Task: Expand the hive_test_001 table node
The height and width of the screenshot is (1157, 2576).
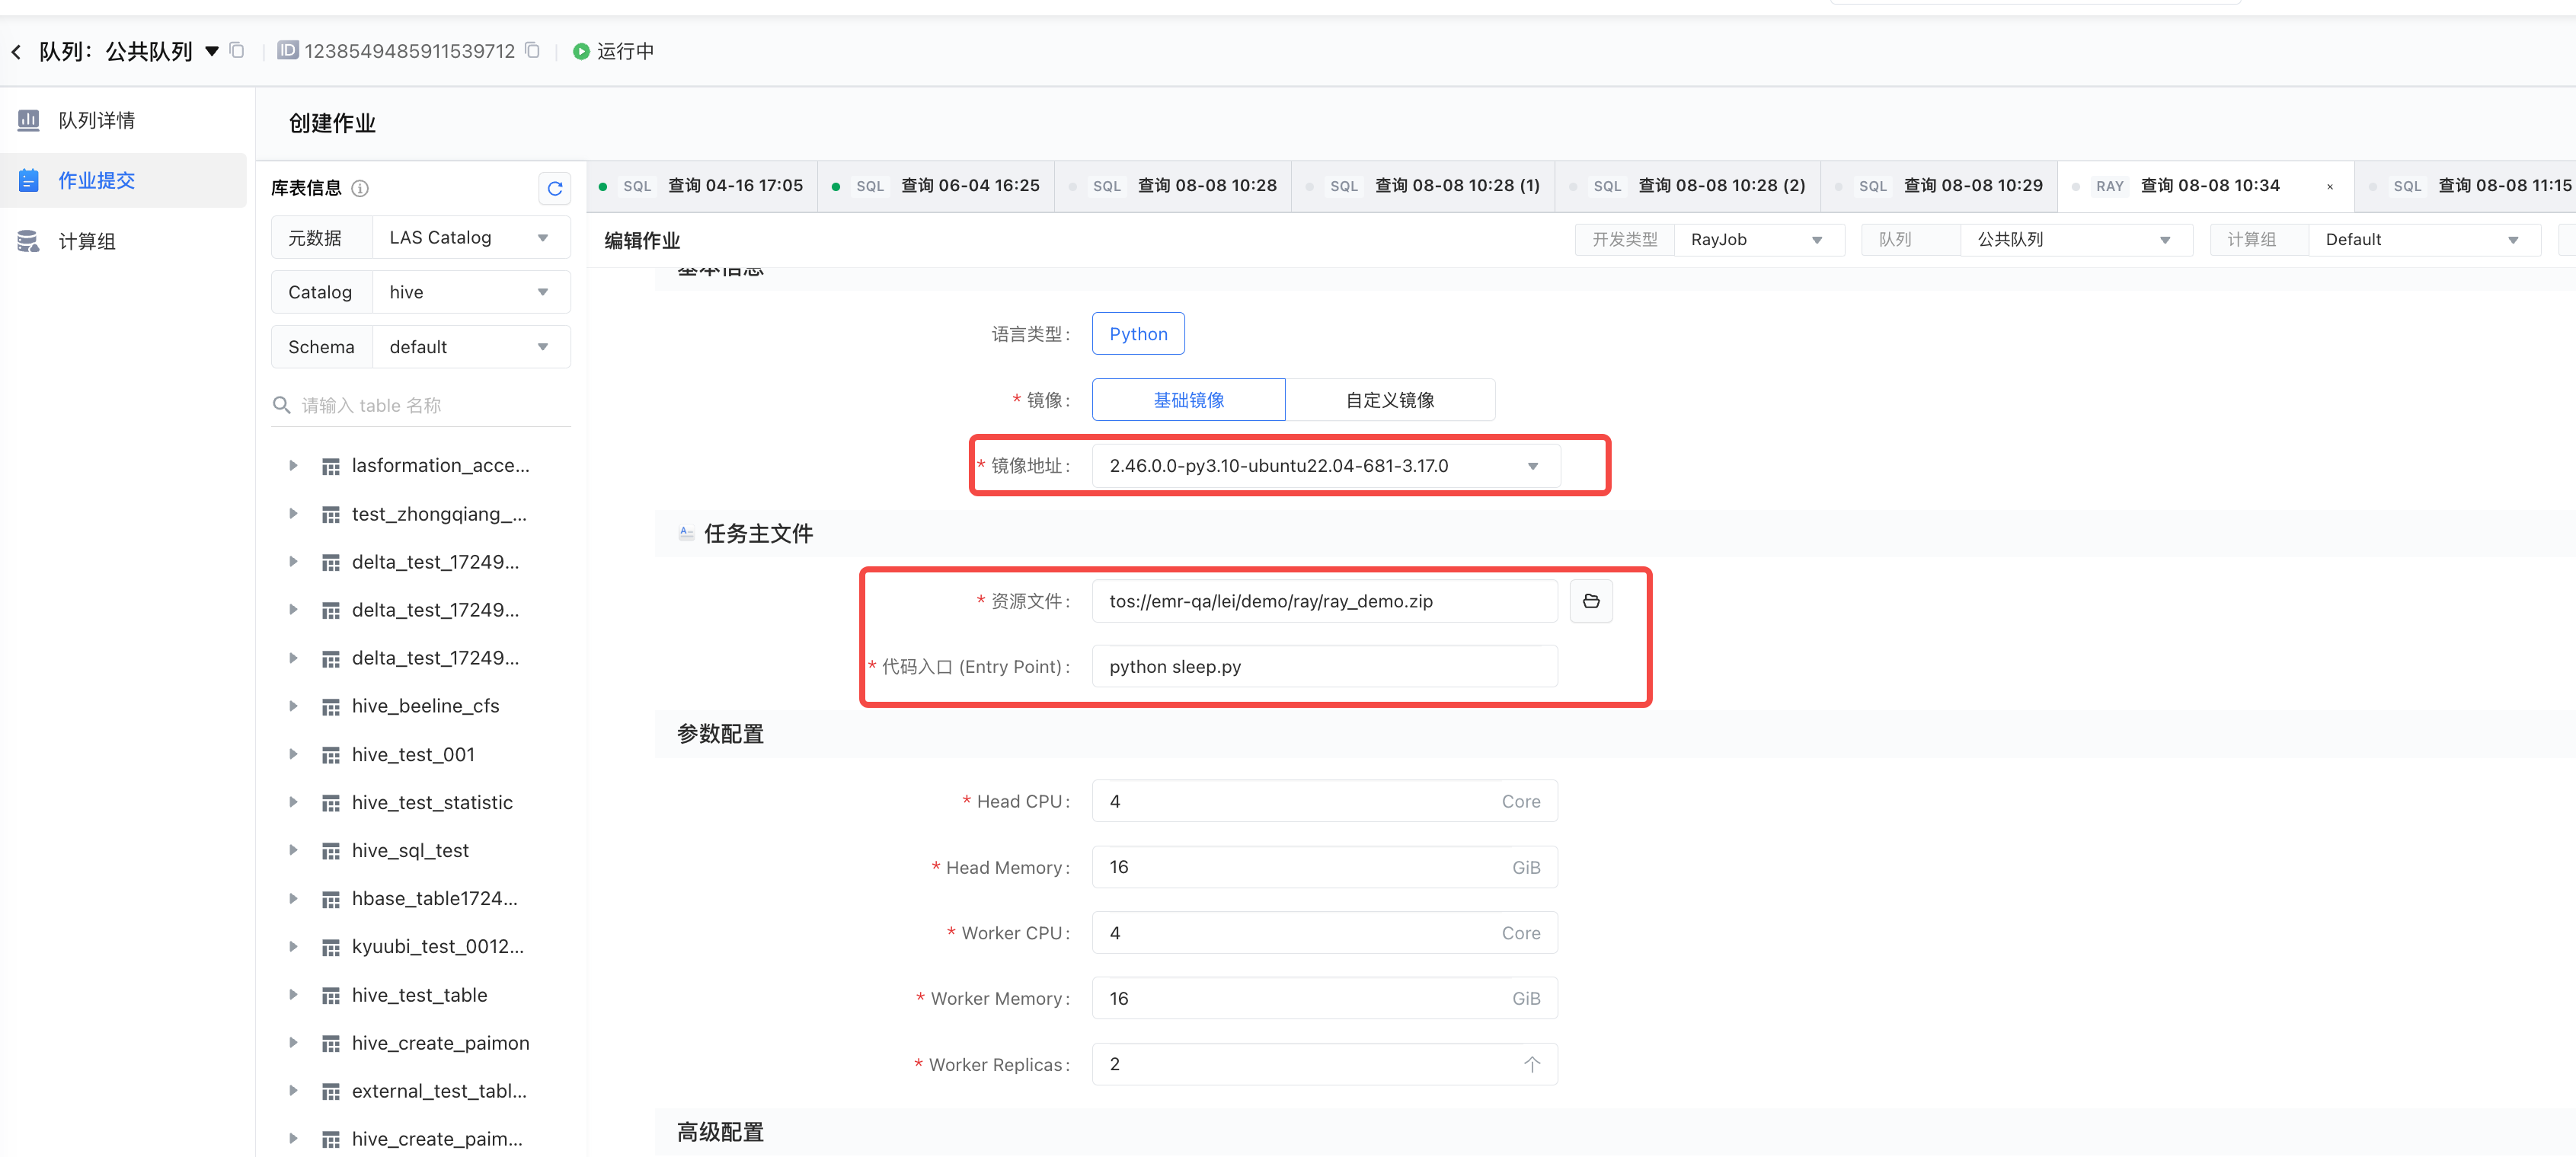Action: [x=293, y=754]
